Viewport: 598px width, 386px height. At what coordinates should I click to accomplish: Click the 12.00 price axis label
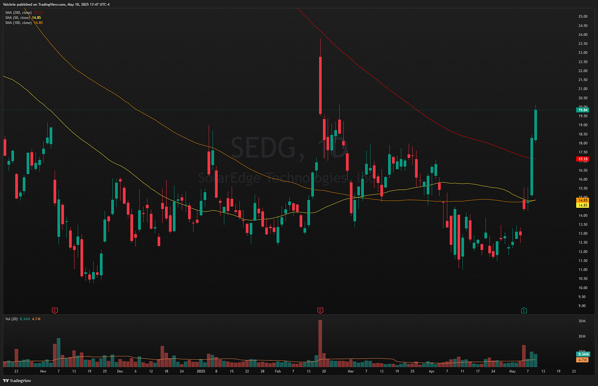pos(583,251)
